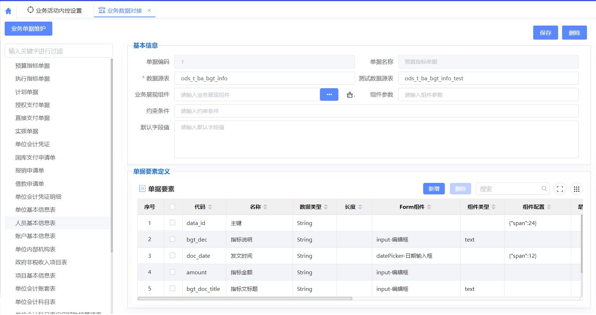Sort by 名称 column
This screenshot has height=315, width=596.
coord(265,207)
